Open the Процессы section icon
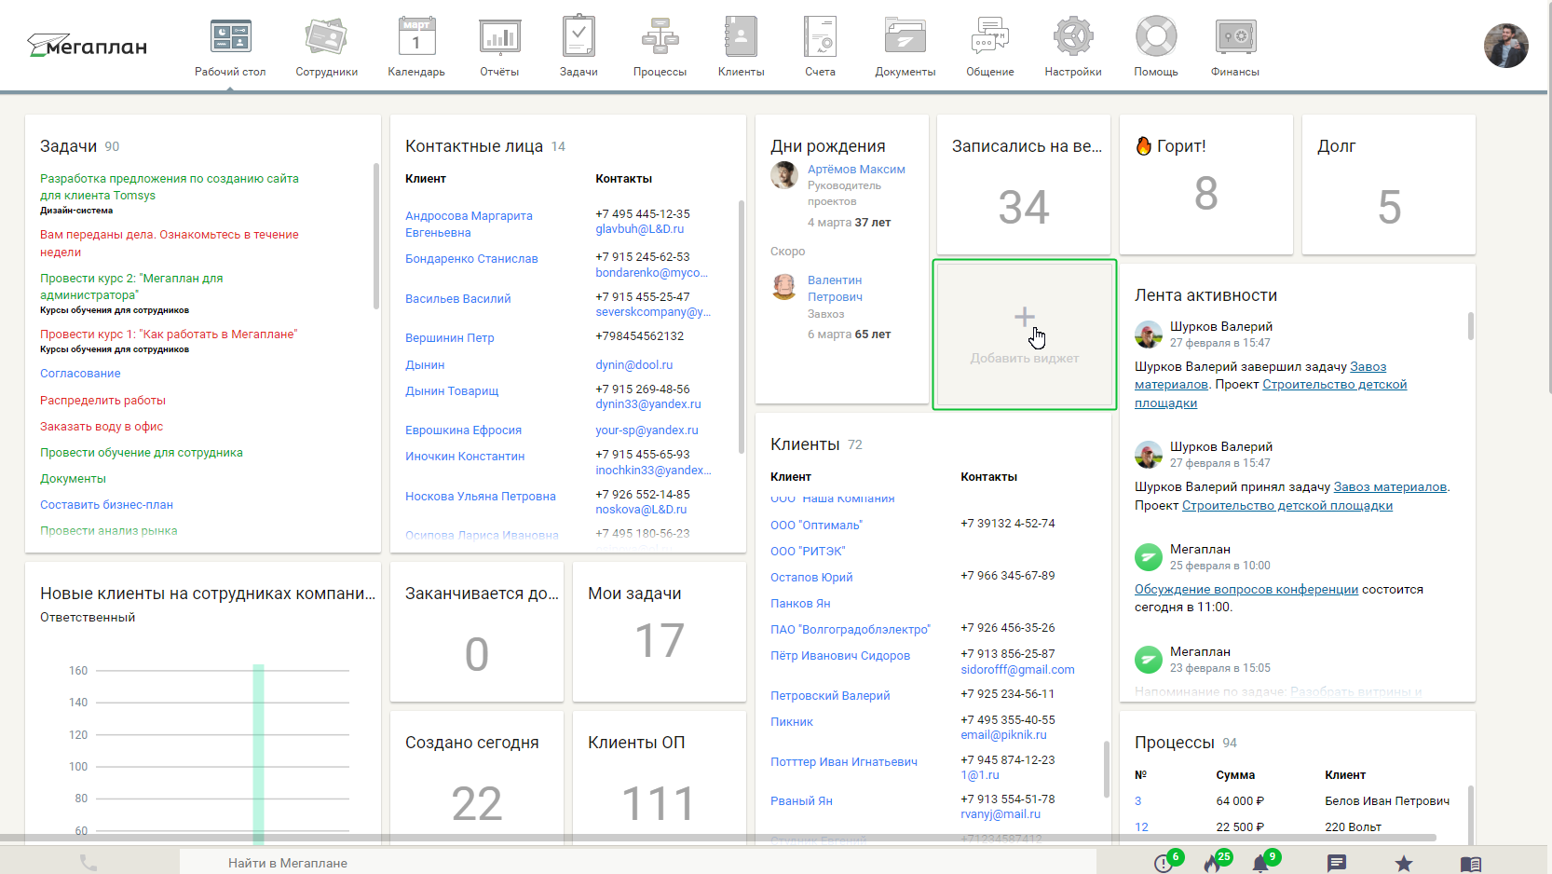This screenshot has width=1552, height=874. tap(660, 37)
